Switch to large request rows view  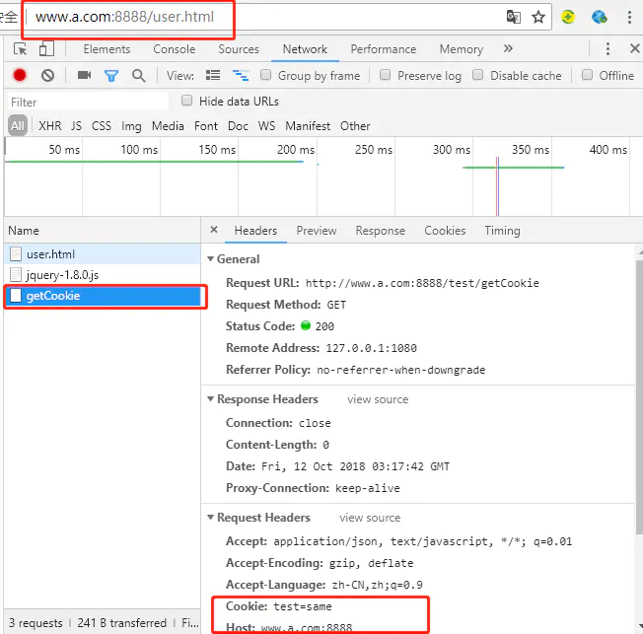(x=213, y=76)
